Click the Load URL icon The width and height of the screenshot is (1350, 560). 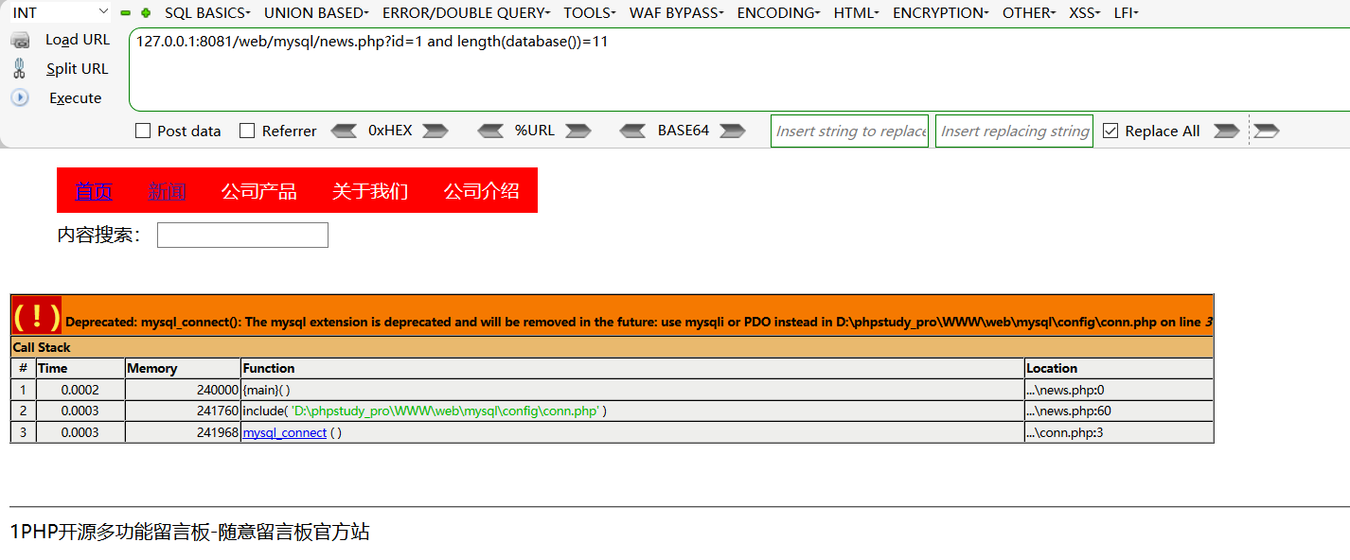pos(20,40)
